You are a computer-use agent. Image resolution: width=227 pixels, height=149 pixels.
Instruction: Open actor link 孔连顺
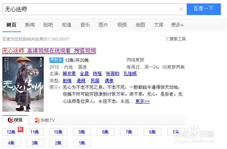(x=130, y=74)
